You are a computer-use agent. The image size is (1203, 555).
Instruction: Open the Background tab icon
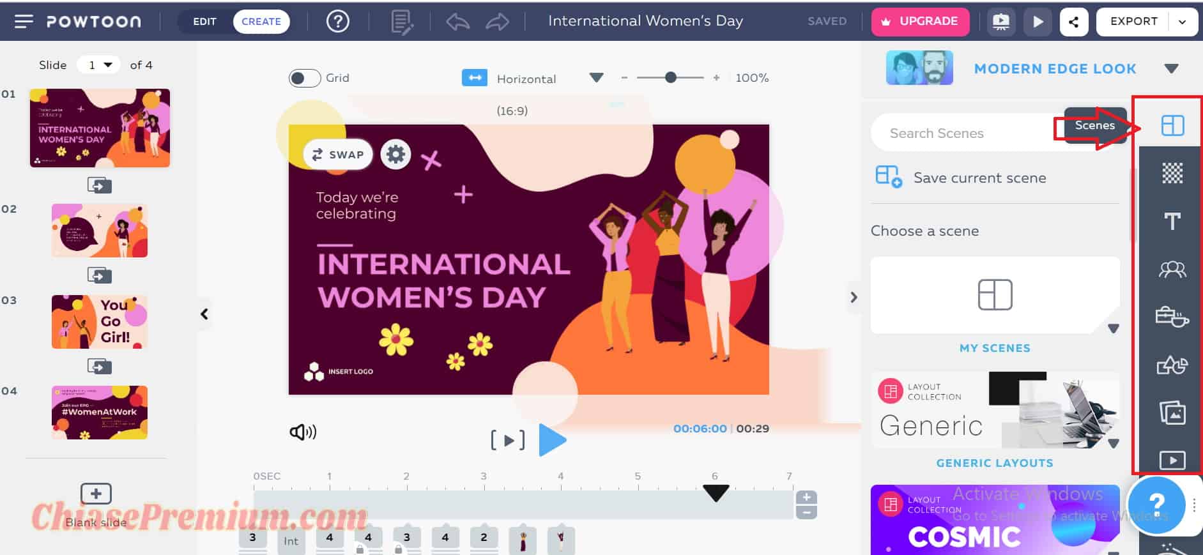[x=1172, y=173]
